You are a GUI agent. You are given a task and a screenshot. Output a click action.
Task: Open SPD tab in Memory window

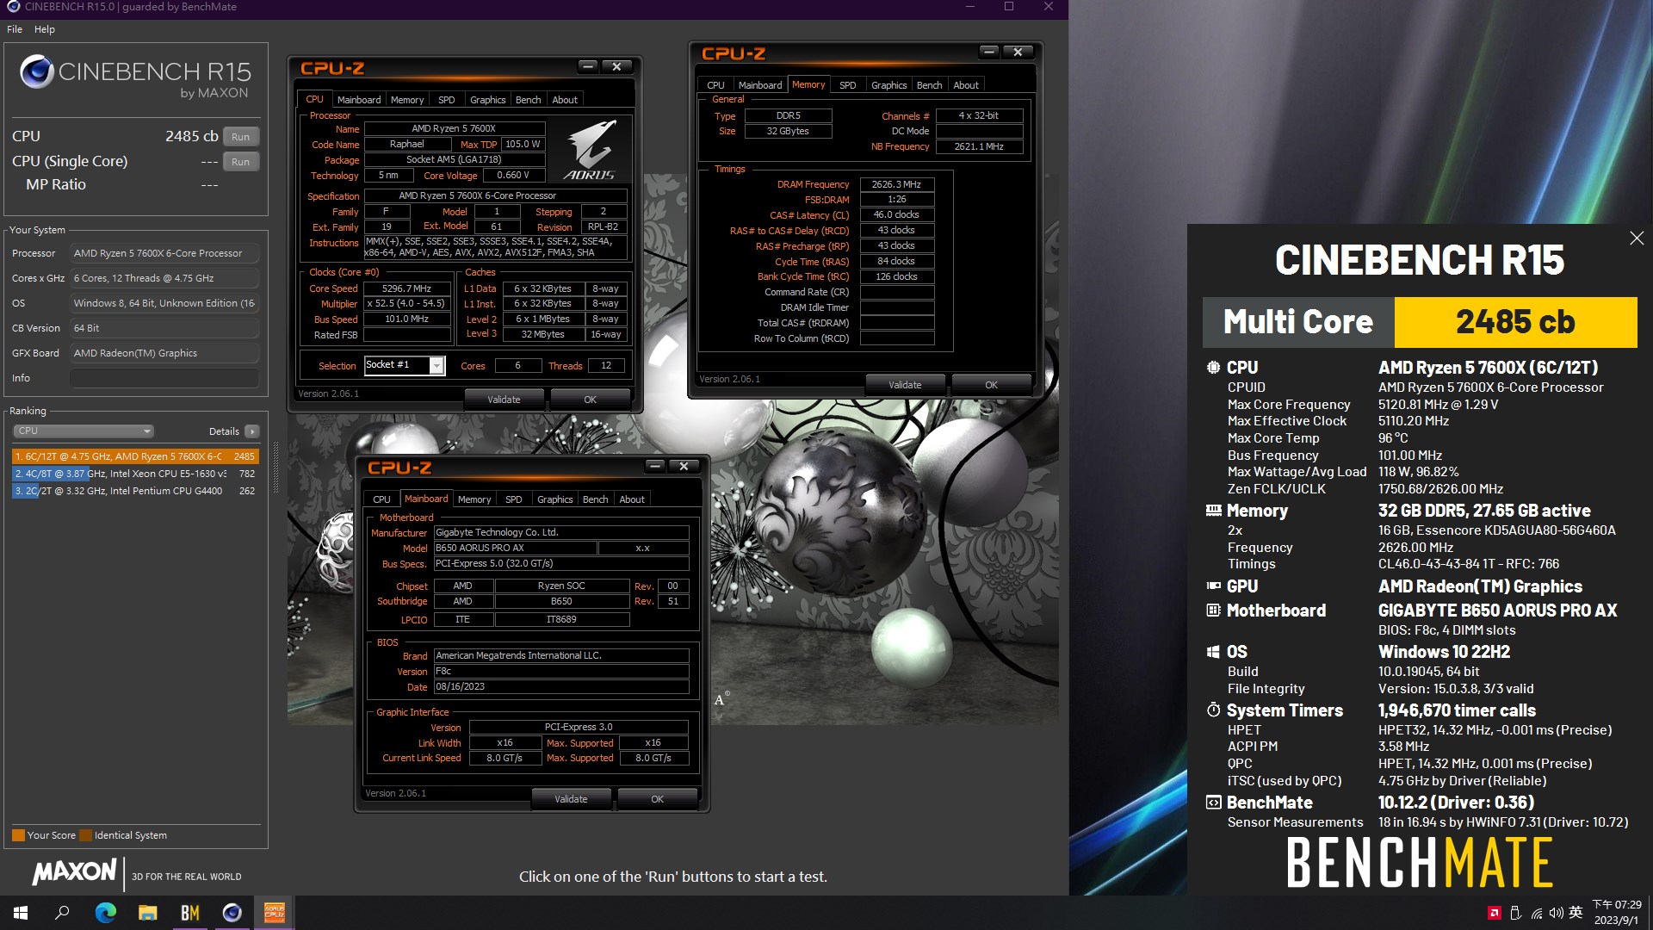point(847,85)
